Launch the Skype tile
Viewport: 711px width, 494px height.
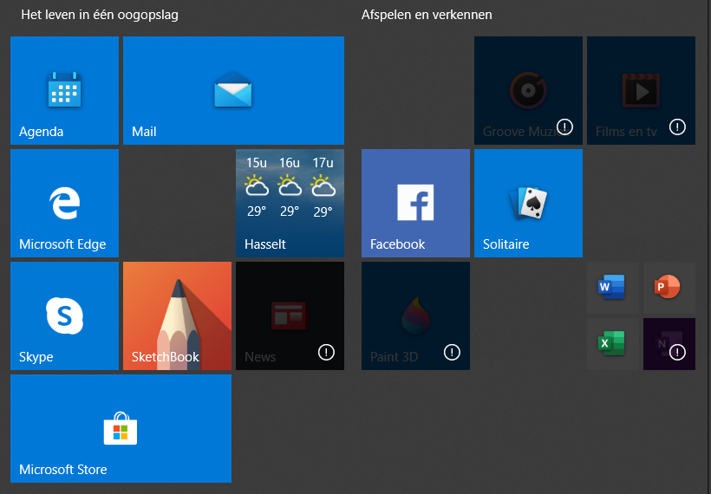coord(64,315)
